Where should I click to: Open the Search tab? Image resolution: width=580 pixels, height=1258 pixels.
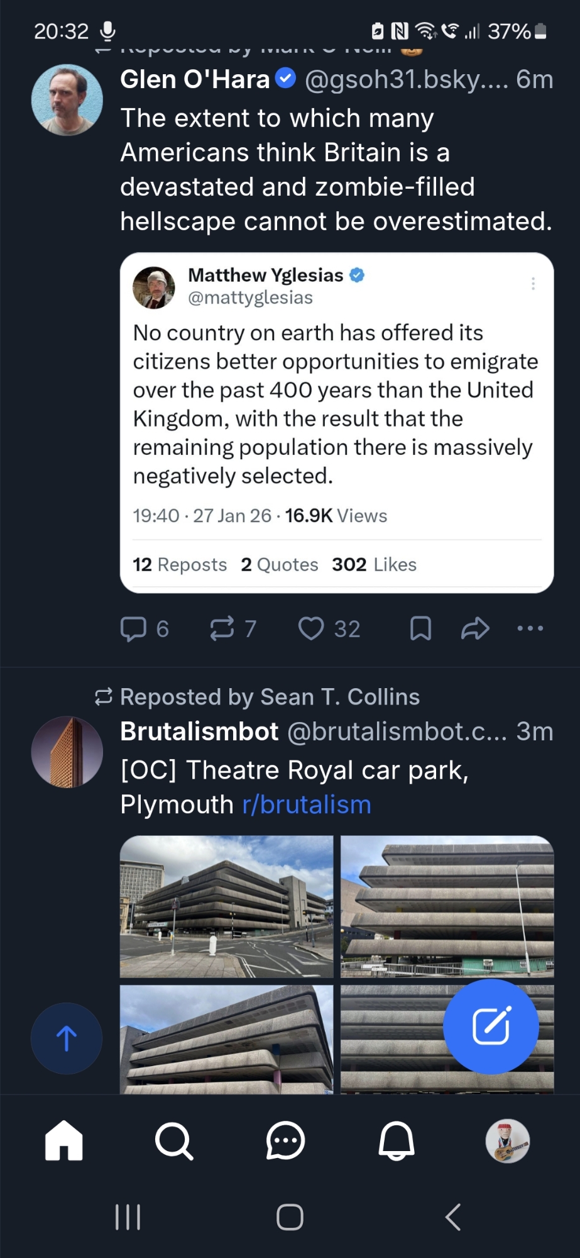point(174,1140)
